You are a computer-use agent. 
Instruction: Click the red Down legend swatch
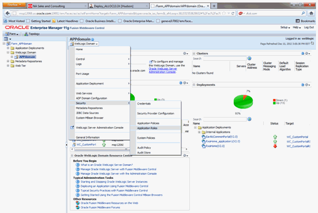click(274, 100)
